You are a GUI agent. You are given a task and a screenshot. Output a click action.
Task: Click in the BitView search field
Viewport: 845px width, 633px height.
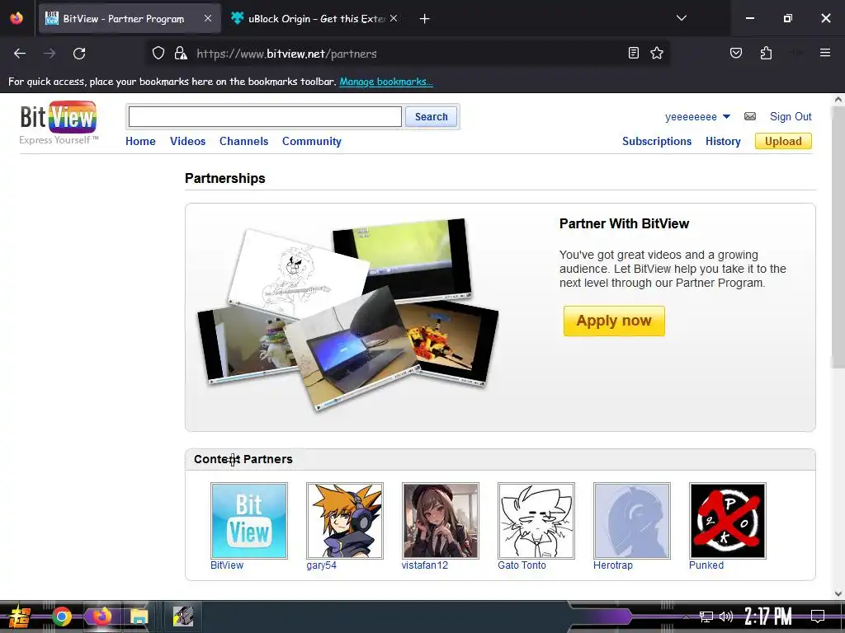click(265, 117)
